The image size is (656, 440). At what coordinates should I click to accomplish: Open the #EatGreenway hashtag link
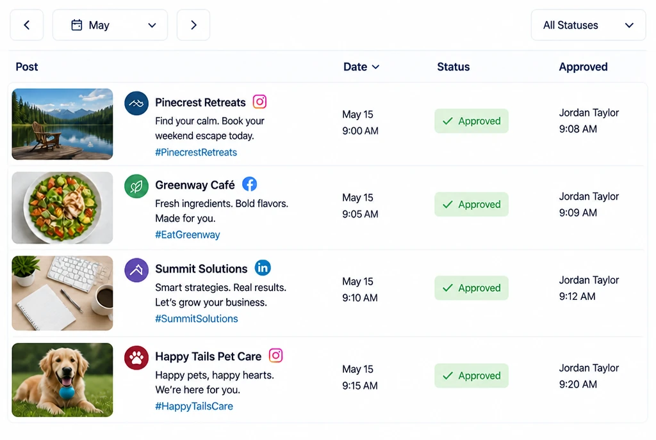pyautogui.click(x=188, y=235)
